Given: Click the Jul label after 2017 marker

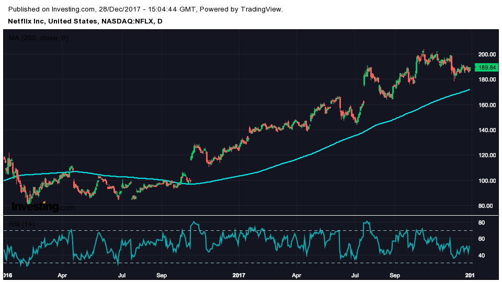Looking at the screenshot, I should coord(355,275).
